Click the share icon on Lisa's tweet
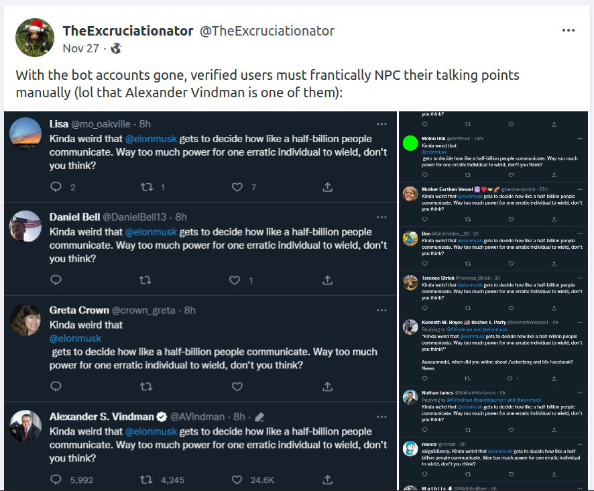Viewport: 594px width, 491px height. (327, 187)
